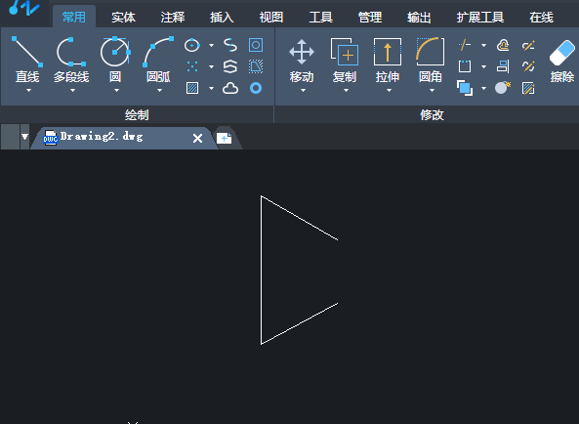This screenshot has width=579, height=424.
Task: Open the 输出 ribbon tab
Action: point(419,17)
